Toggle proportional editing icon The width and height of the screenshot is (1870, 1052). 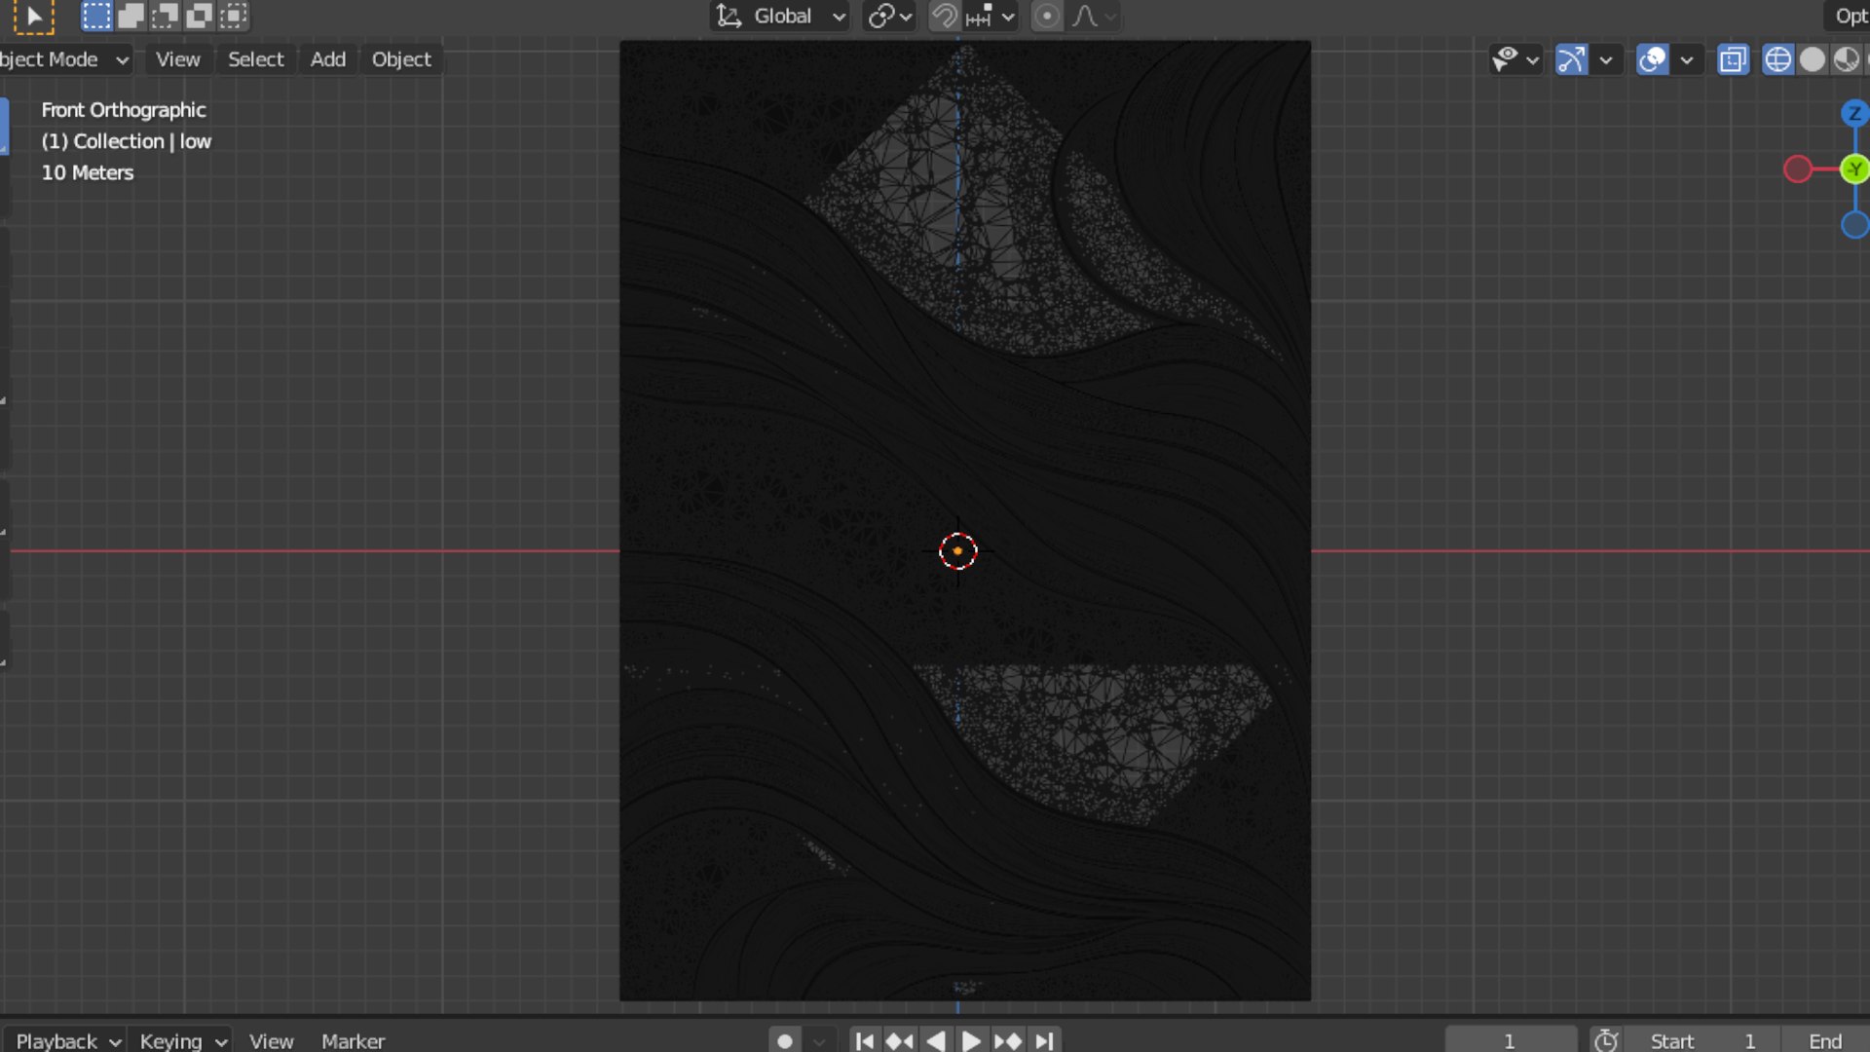pos(1047,16)
